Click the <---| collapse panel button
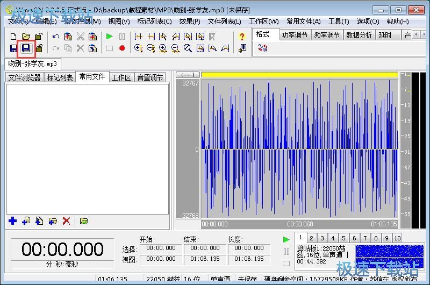Screen dimensions: 430x285 coord(188,75)
